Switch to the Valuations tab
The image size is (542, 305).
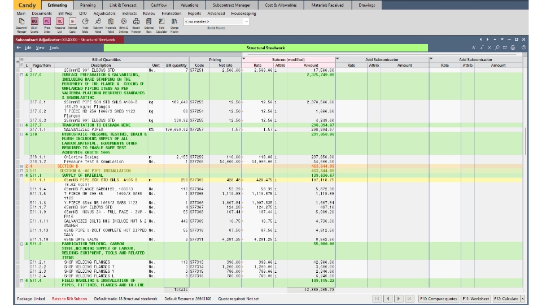(x=190, y=5)
